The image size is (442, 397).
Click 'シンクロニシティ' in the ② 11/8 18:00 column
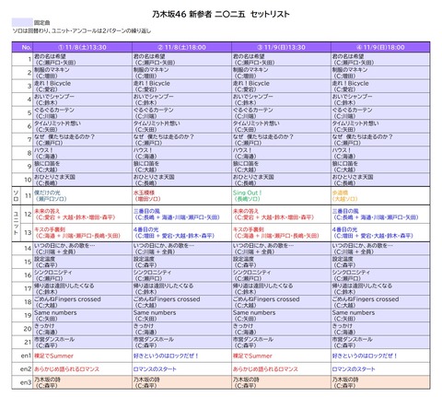coord(153,272)
